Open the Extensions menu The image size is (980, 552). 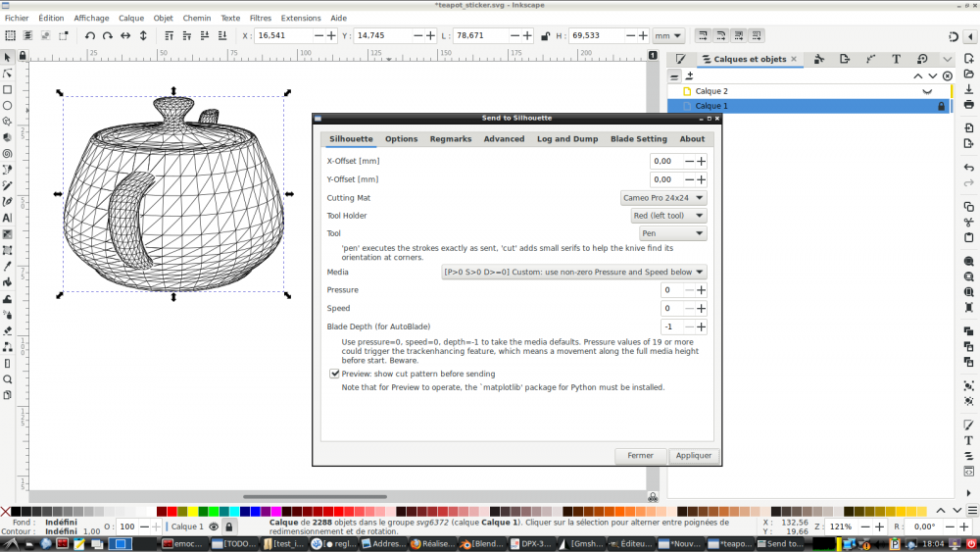pyautogui.click(x=300, y=18)
